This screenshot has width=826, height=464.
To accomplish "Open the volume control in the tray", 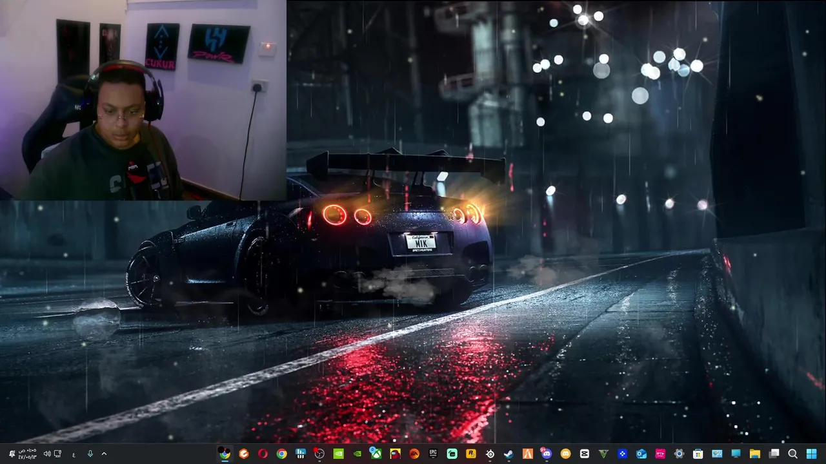I will [47, 454].
